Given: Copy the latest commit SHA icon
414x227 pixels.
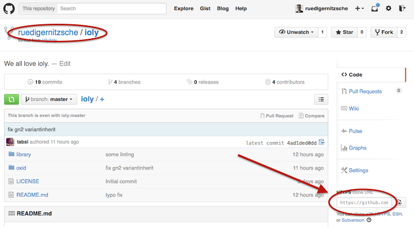Looking at the screenshot, I should (x=321, y=142).
